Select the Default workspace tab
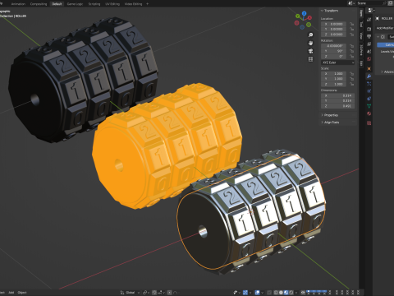 [x=57, y=4]
